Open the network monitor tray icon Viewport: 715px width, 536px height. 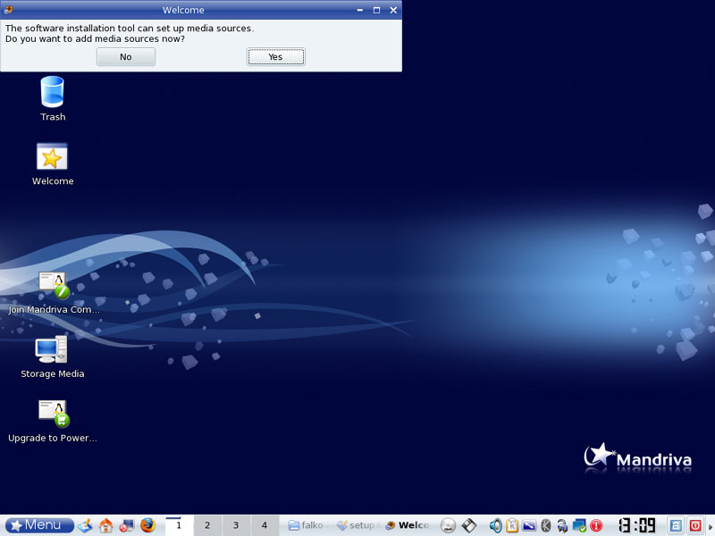(579, 525)
